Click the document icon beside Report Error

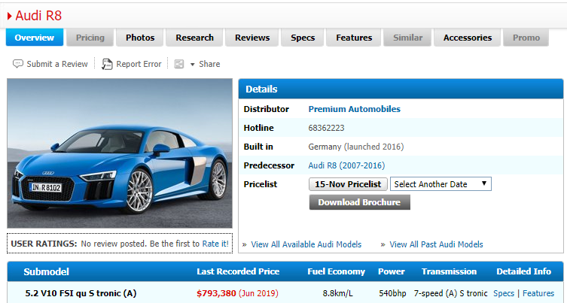(107, 64)
